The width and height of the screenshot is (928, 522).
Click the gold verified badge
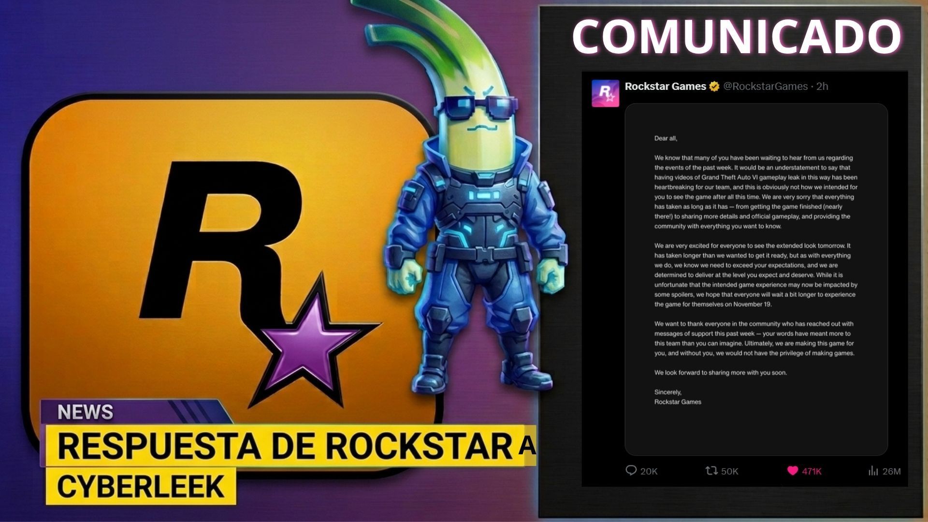pyautogui.click(x=714, y=87)
